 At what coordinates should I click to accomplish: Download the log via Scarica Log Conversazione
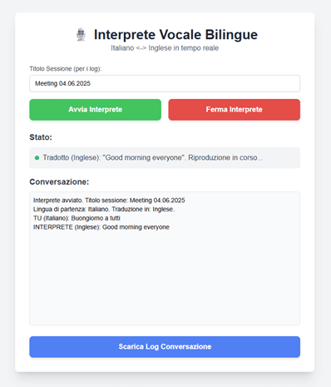(x=165, y=347)
